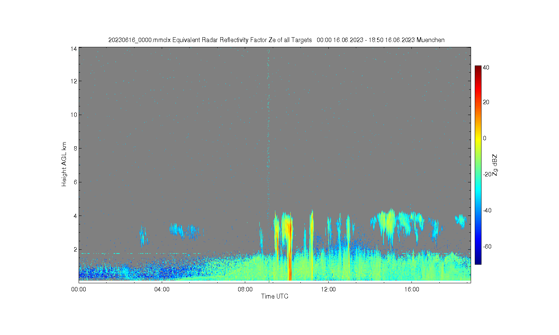The image size is (559, 335).
Task: Click the colorbar value 40
Action: [486, 67]
